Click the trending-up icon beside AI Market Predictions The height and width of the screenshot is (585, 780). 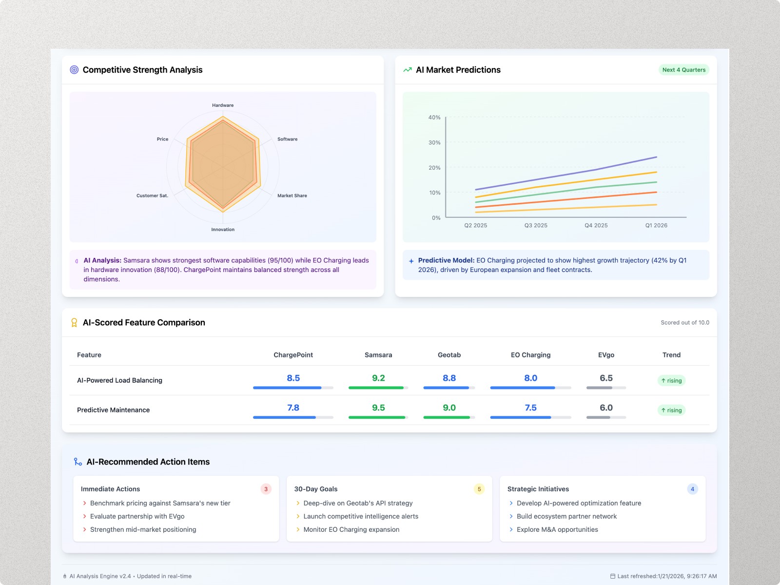coord(408,70)
